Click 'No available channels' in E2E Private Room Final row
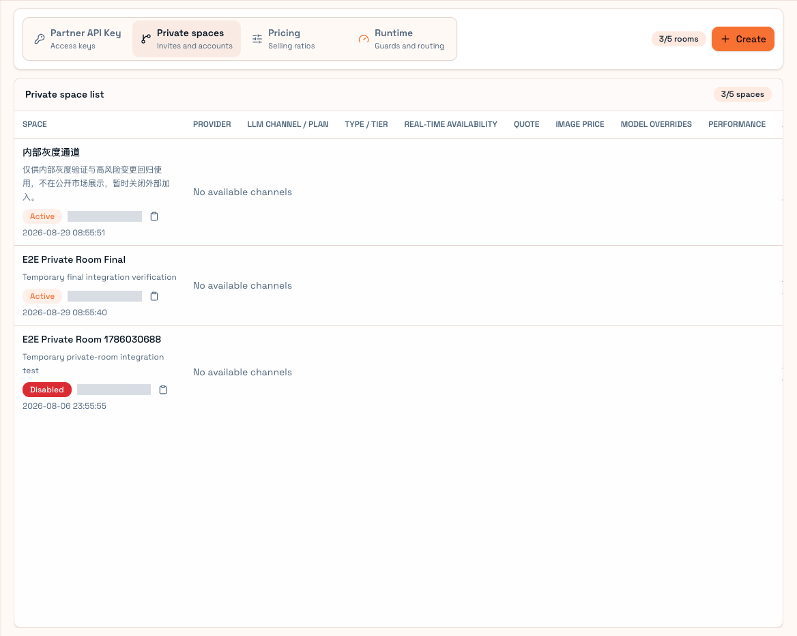The height and width of the screenshot is (636, 797). [x=242, y=286]
